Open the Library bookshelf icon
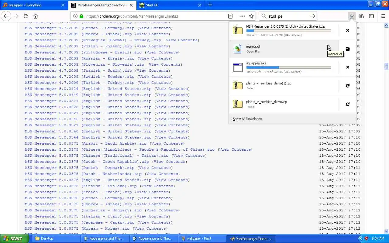 [362, 16]
